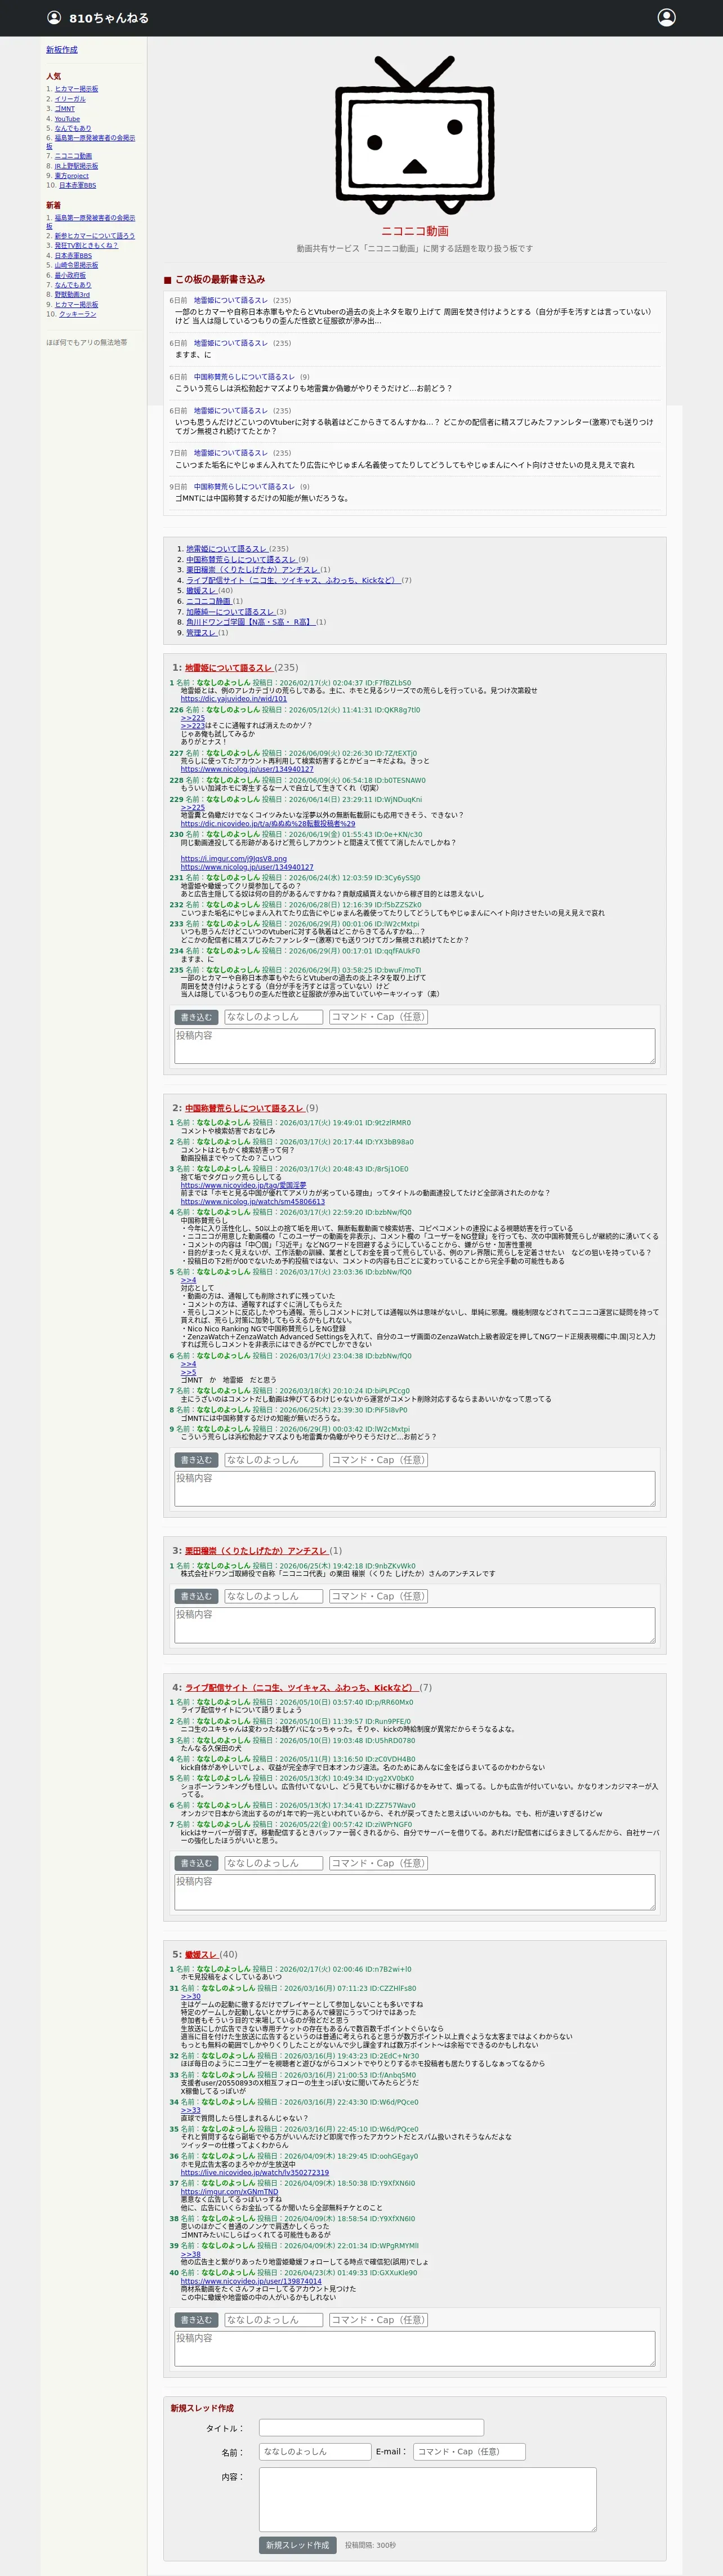
Task: Jump to 角川ドワンゴ学園 thread in index
Action: (x=250, y=622)
